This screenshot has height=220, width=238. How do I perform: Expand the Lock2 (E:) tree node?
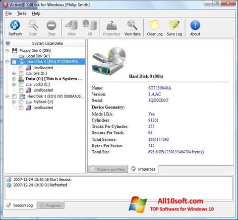(14, 85)
